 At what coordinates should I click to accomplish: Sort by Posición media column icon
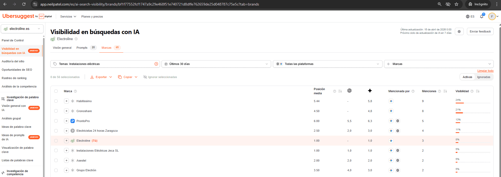click(x=340, y=91)
